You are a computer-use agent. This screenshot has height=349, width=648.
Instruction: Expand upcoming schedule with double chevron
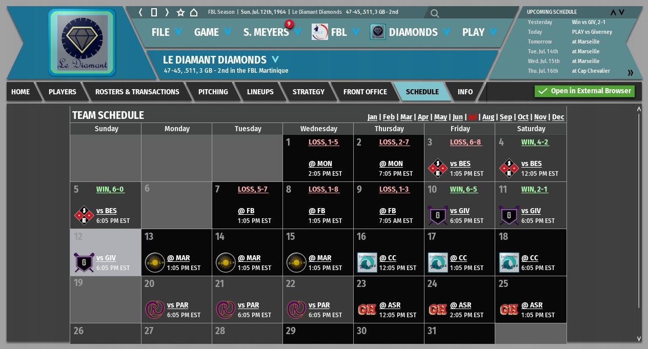click(630, 73)
